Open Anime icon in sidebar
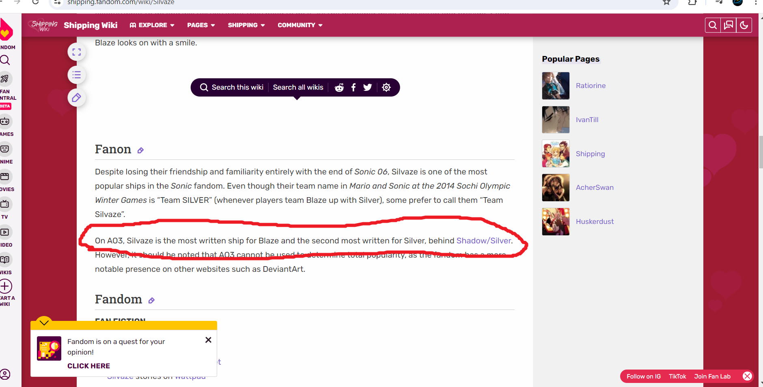This screenshot has width=763, height=387. [5, 149]
